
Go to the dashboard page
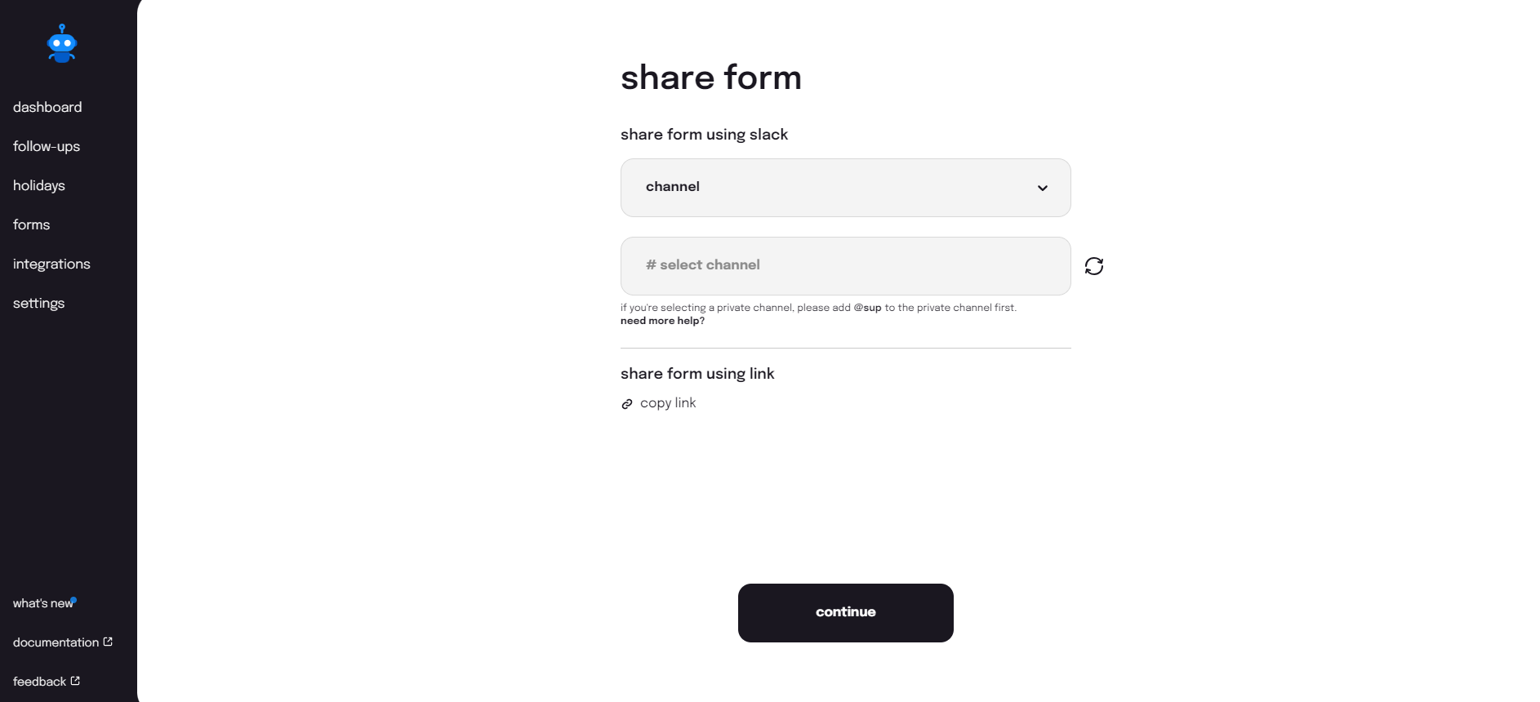point(47,107)
